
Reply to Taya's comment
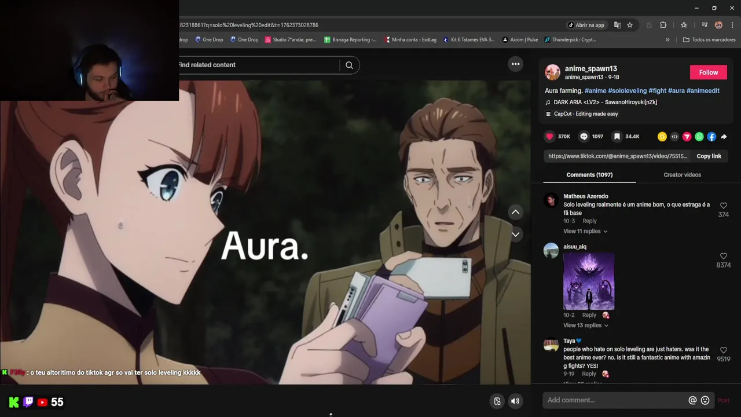589,374
